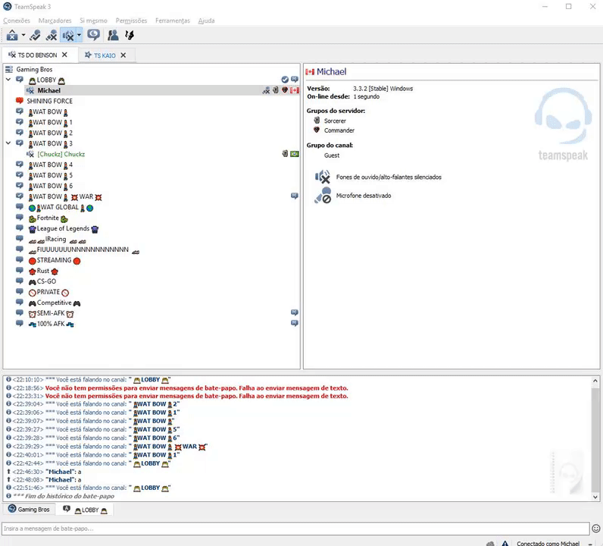Click the Sorcerer badge icon on Michael's row

coord(275,89)
